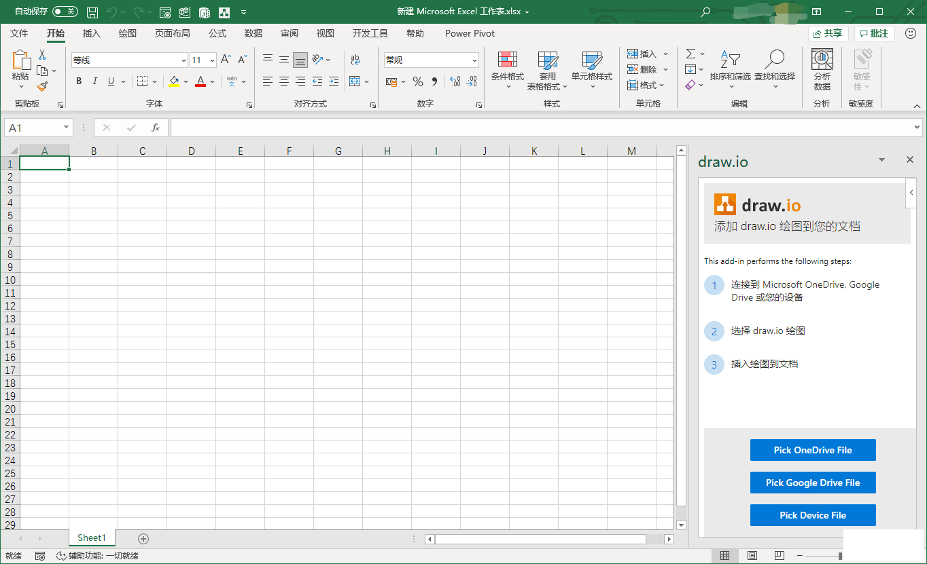
Task: Click the Comments button
Action: (x=874, y=33)
